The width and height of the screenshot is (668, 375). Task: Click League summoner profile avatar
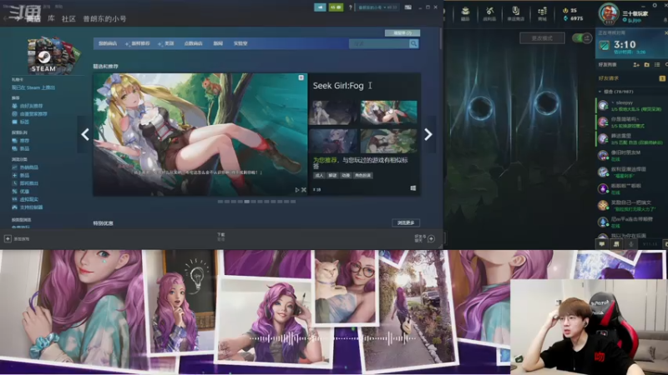[609, 13]
